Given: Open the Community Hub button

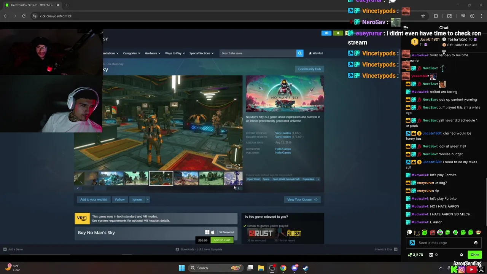Looking at the screenshot, I should coord(309,69).
